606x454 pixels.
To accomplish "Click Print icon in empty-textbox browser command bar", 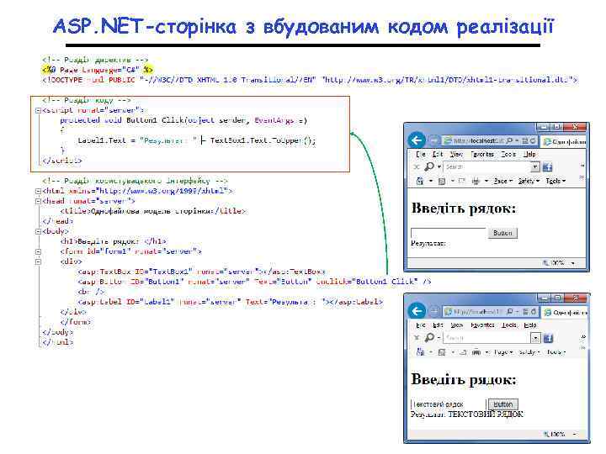I will pos(476,181).
